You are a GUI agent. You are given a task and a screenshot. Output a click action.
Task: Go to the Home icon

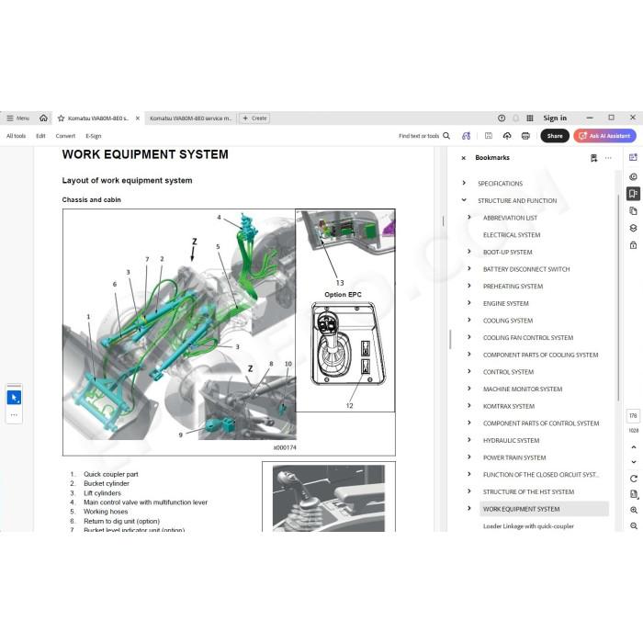point(43,118)
